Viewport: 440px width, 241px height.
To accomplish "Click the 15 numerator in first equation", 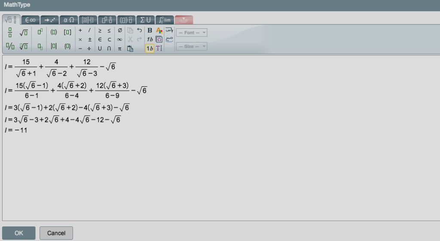I will [x=26, y=62].
